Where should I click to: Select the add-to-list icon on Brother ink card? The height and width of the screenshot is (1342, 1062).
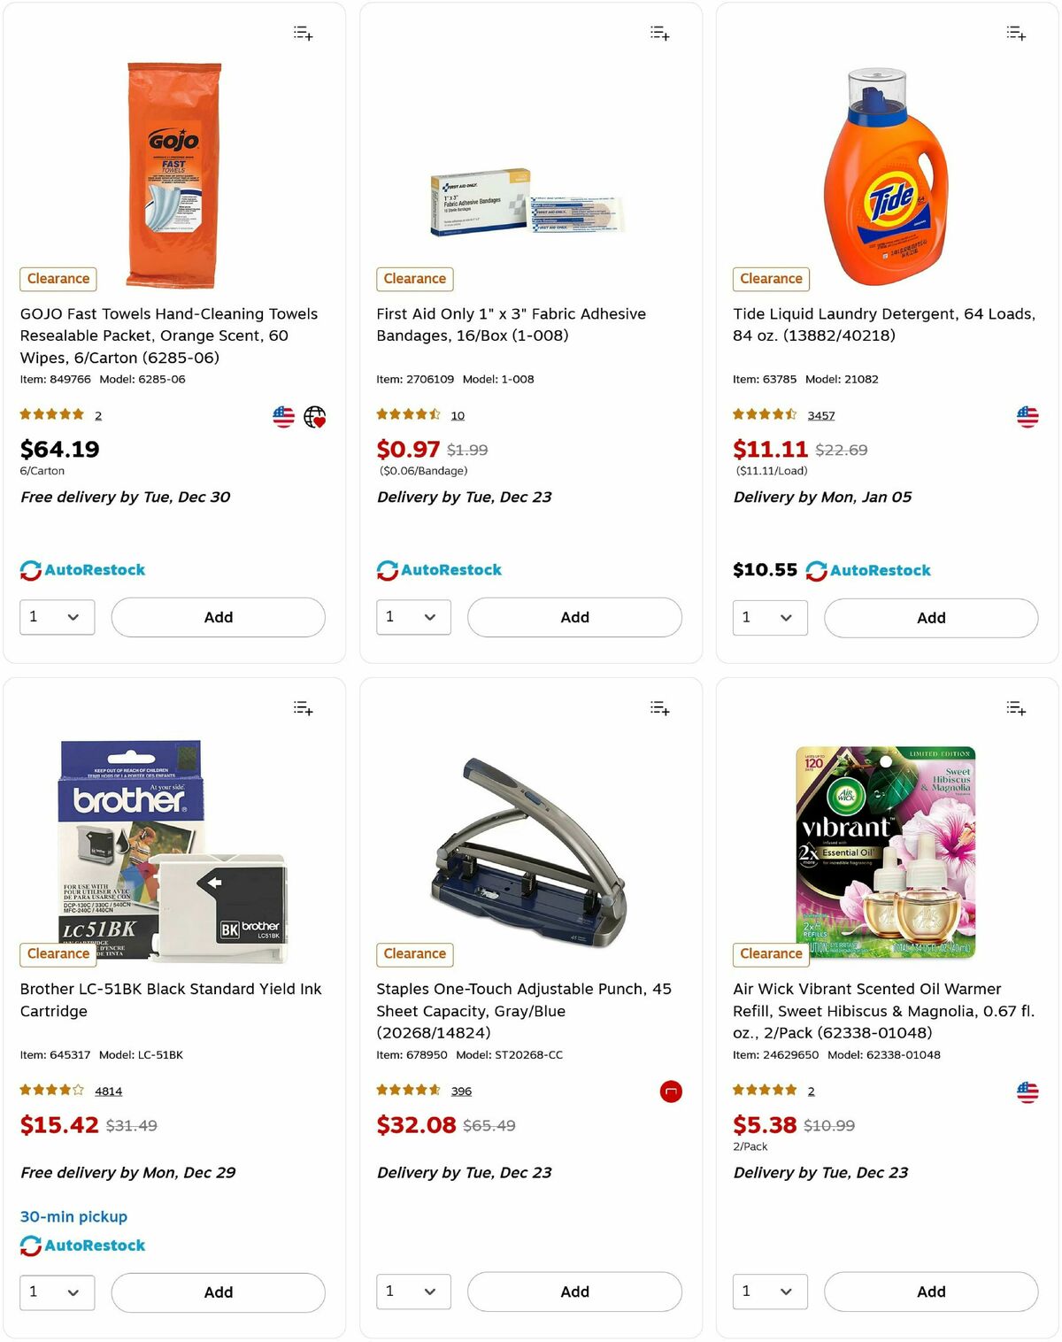pos(302,707)
